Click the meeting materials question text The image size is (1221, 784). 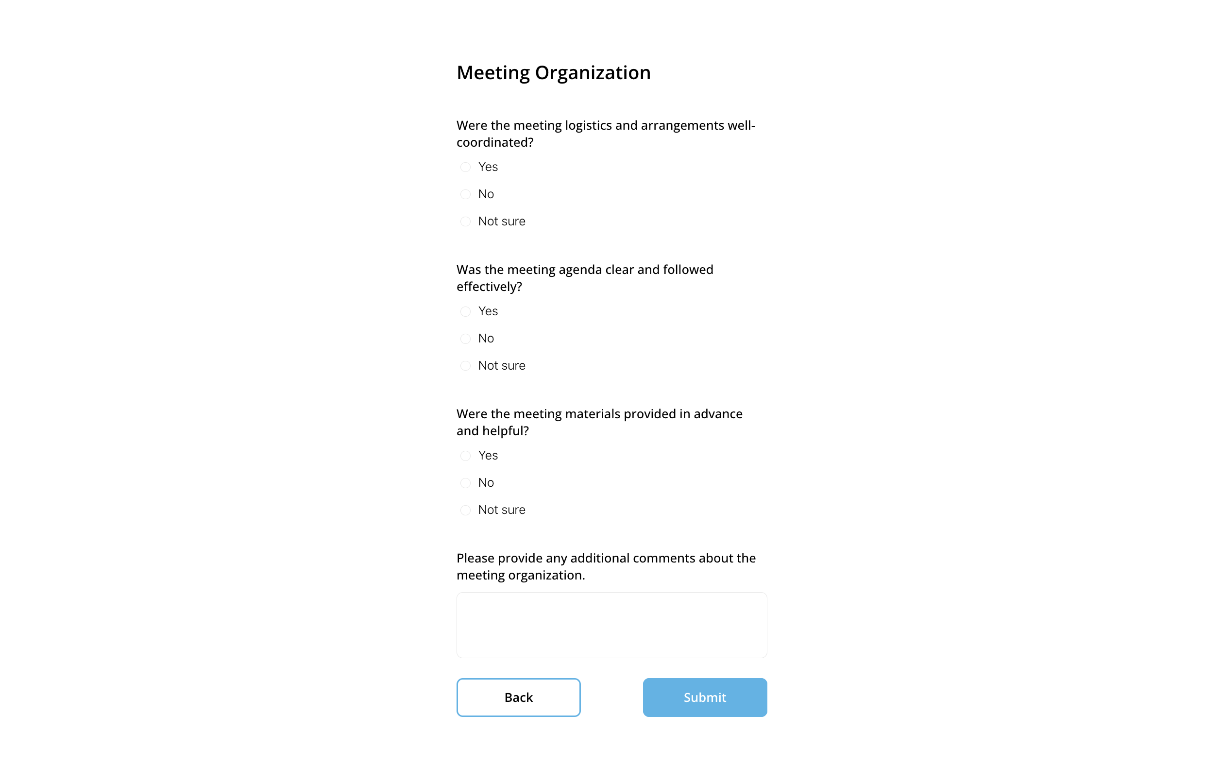point(599,422)
